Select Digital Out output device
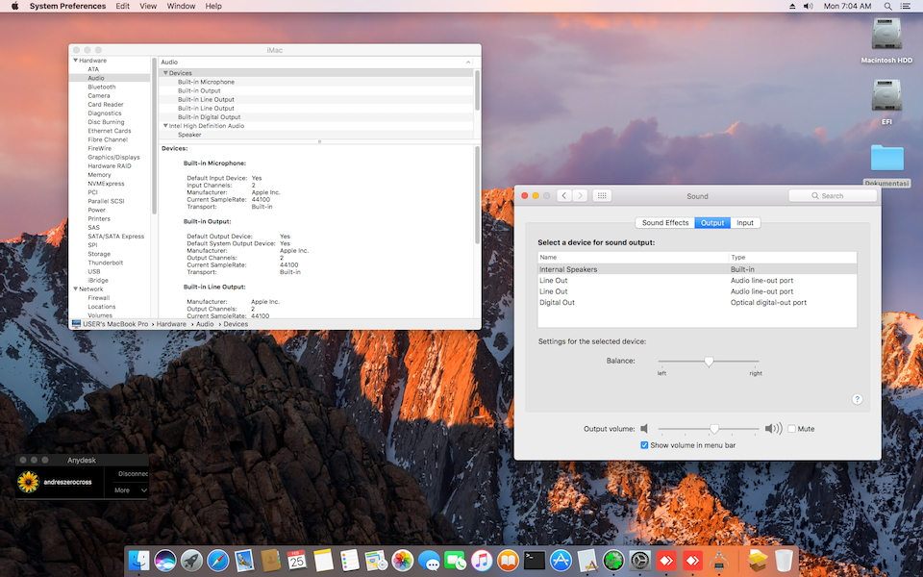Screen dimensions: 923x577 click(x=697, y=302)
